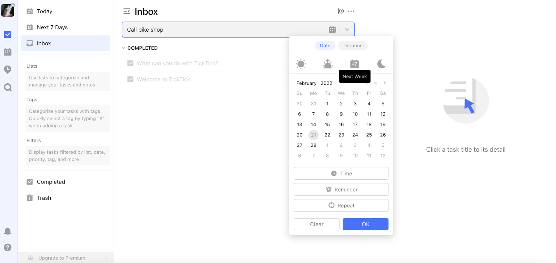Set the date to Next Week +7 icon
Image resolution: width=556 pixels, height=263 pixels.
(x=354, y=64)
